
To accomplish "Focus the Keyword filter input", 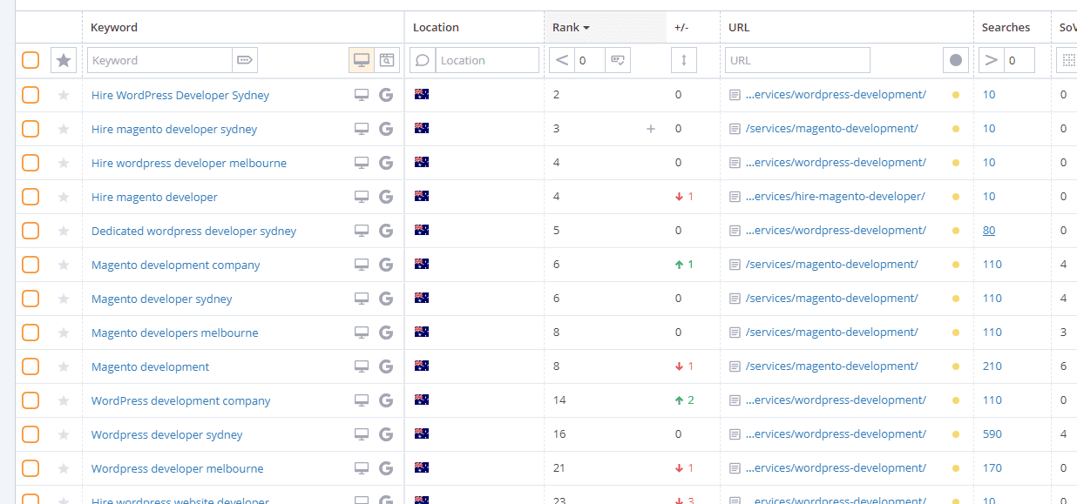I will 159,60.
